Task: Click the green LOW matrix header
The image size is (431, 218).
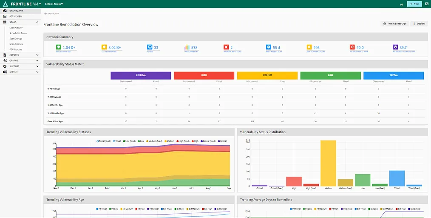Action: coord(330,75)
